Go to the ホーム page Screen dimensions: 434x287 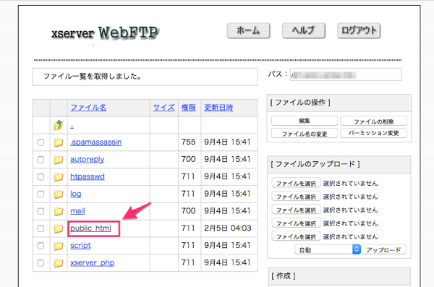point(248,30)
